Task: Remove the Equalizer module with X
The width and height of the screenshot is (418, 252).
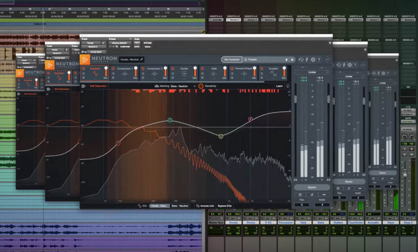Action: point(84,78)
